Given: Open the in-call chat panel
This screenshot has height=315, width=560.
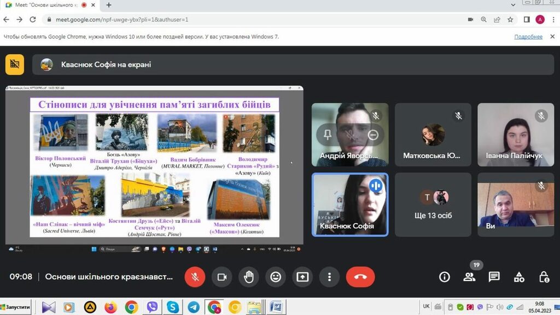Looking at the screenshot, I should pos(494,277).
